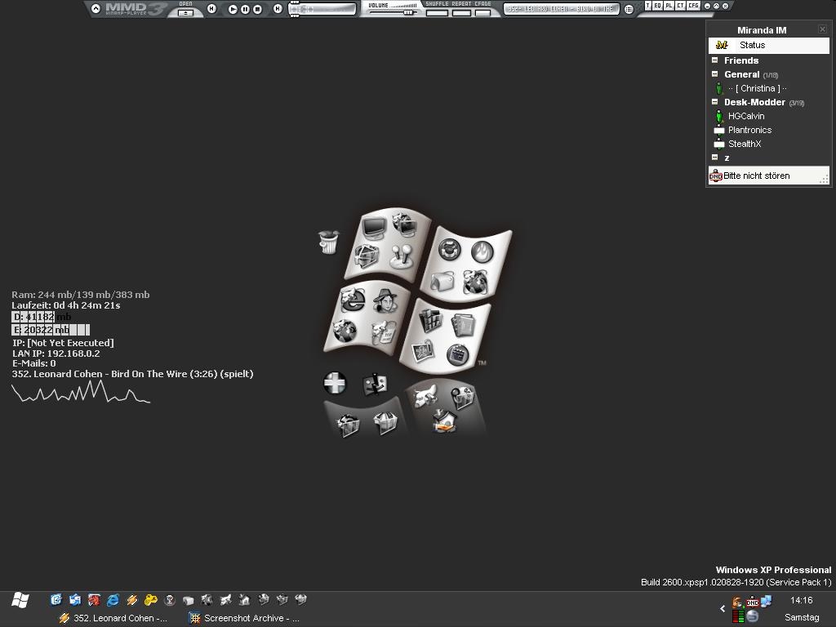Launch the red dragon quick launch icon

point(95,600)
